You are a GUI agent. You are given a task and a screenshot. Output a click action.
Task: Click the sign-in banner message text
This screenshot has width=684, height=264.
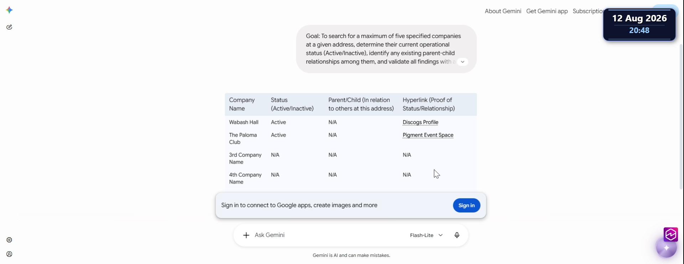pos(299,205)
